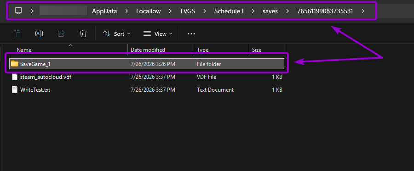The width and height of the screenshot is (414, 171).
Task: Click the Rename icon in toolbar
Action: [x=39, y=33]
